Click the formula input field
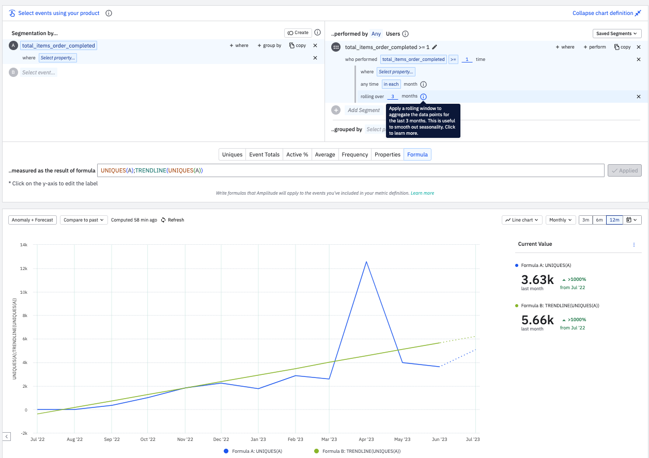Screen dimensions: 649x458 click(350, 170)
